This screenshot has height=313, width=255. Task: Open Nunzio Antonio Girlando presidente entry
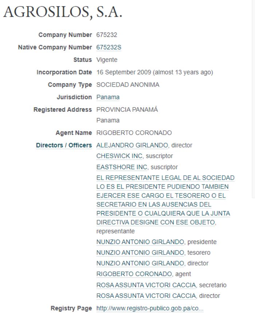140,242
